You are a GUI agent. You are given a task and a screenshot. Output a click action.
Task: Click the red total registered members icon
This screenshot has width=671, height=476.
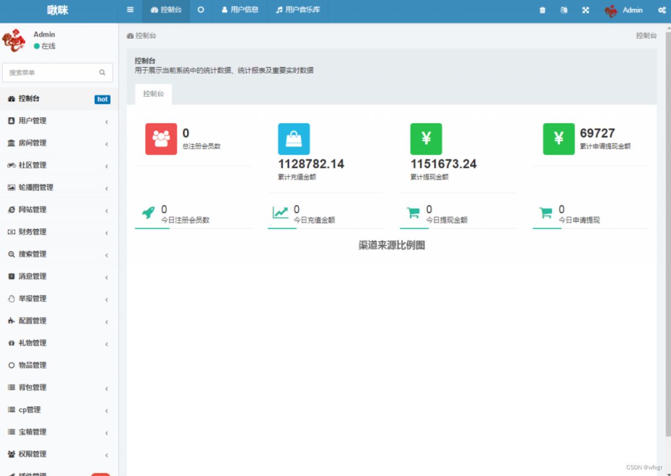pos(160,138)
